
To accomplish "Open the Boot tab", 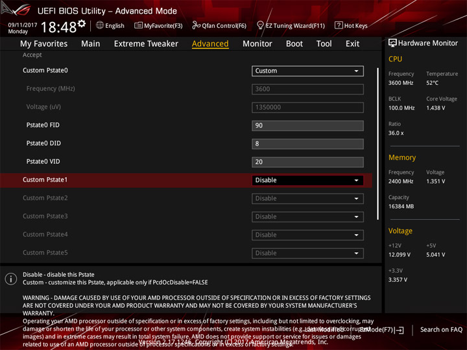I will [x=294, y=44].
